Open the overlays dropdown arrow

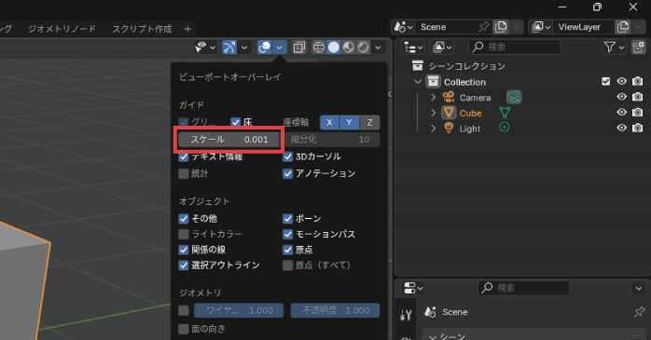coord(280,48)
